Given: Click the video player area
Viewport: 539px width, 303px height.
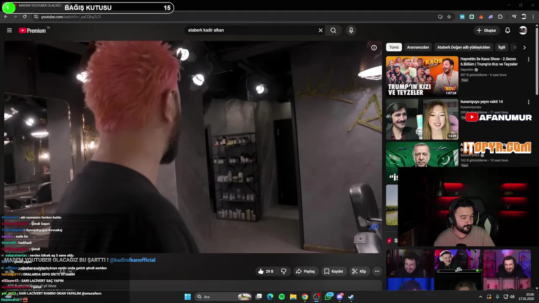Looking at the screenshot, I should click(x=193, y=147).
